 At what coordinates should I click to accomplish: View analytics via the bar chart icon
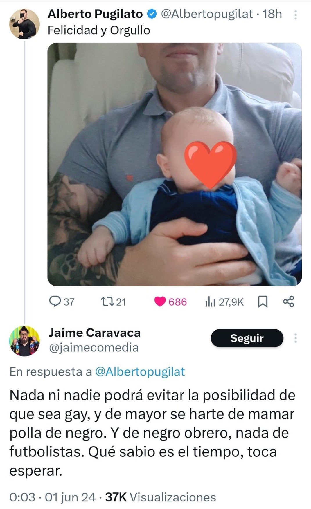click(x=210, y=302)
